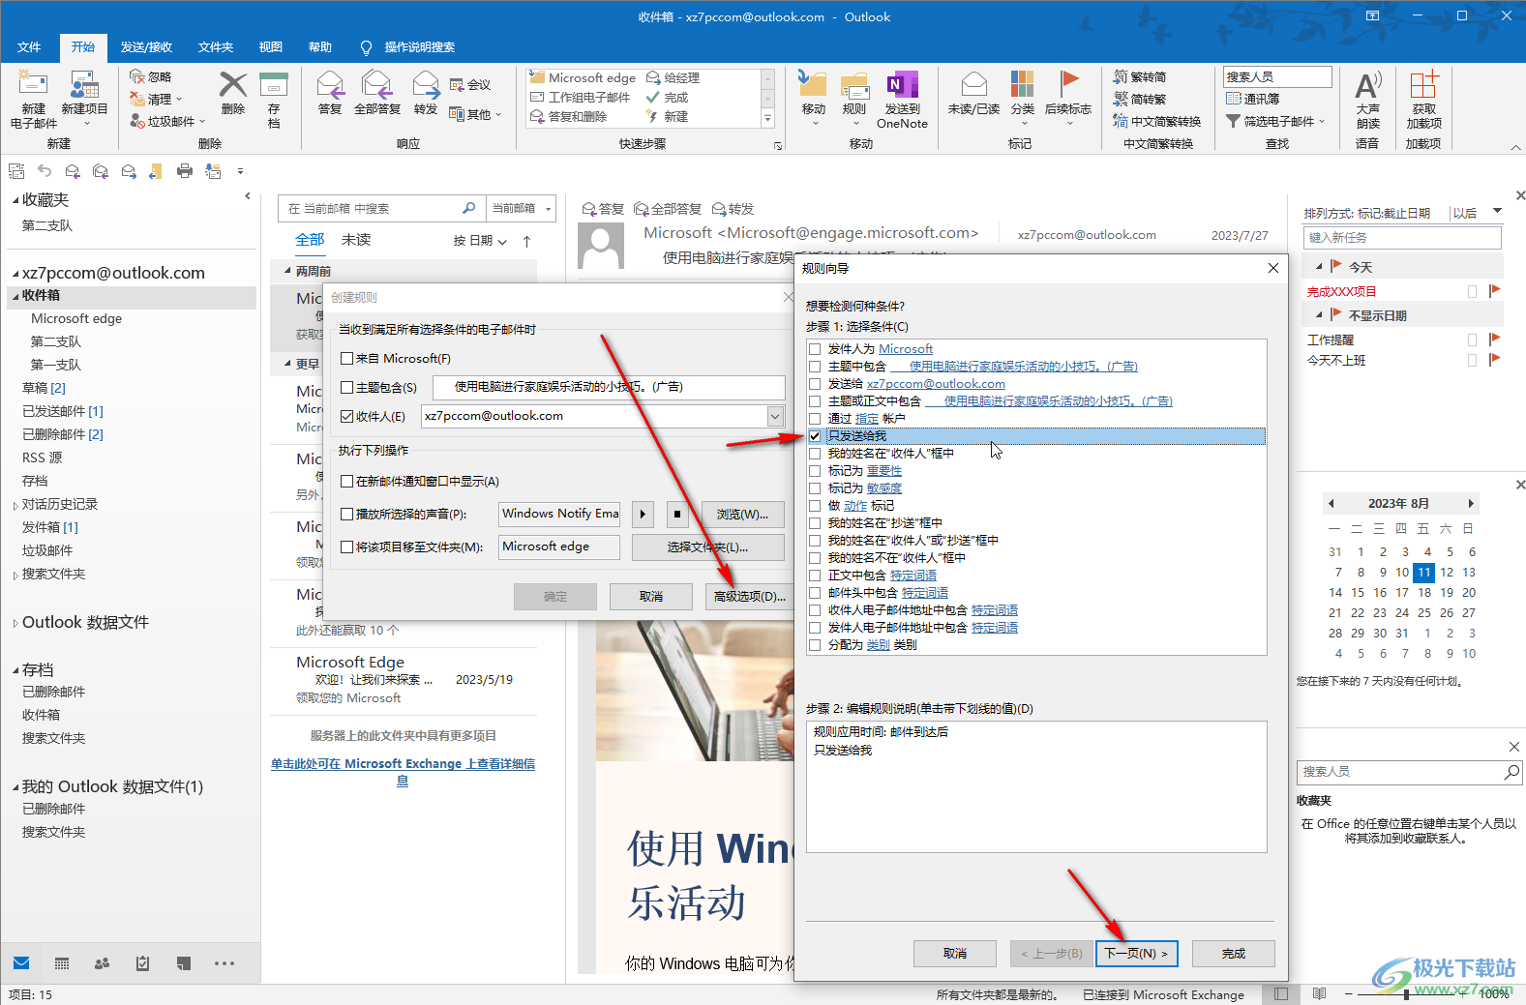Check 将该项目移至文件夹(M) option
This screenshot has height=1005, width=1526.
tap(346, 547)
